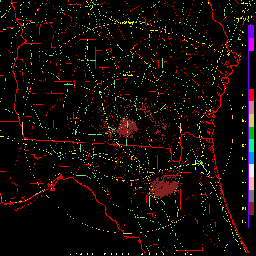Click the RA legend label
The width and height of the screenshot is (256, 256).
pyautogui.click(x=244, y=146)
